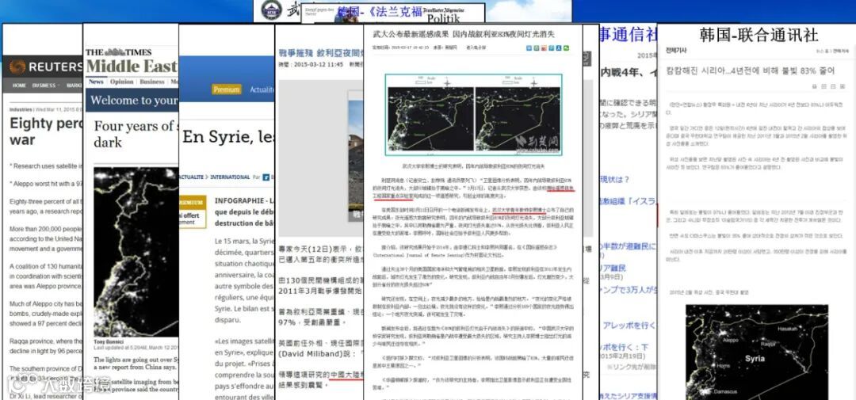Click the Japanese link '半数が避難民に'
The width and height of the screenshot is (856, 400).
click(x=629, y=246)
